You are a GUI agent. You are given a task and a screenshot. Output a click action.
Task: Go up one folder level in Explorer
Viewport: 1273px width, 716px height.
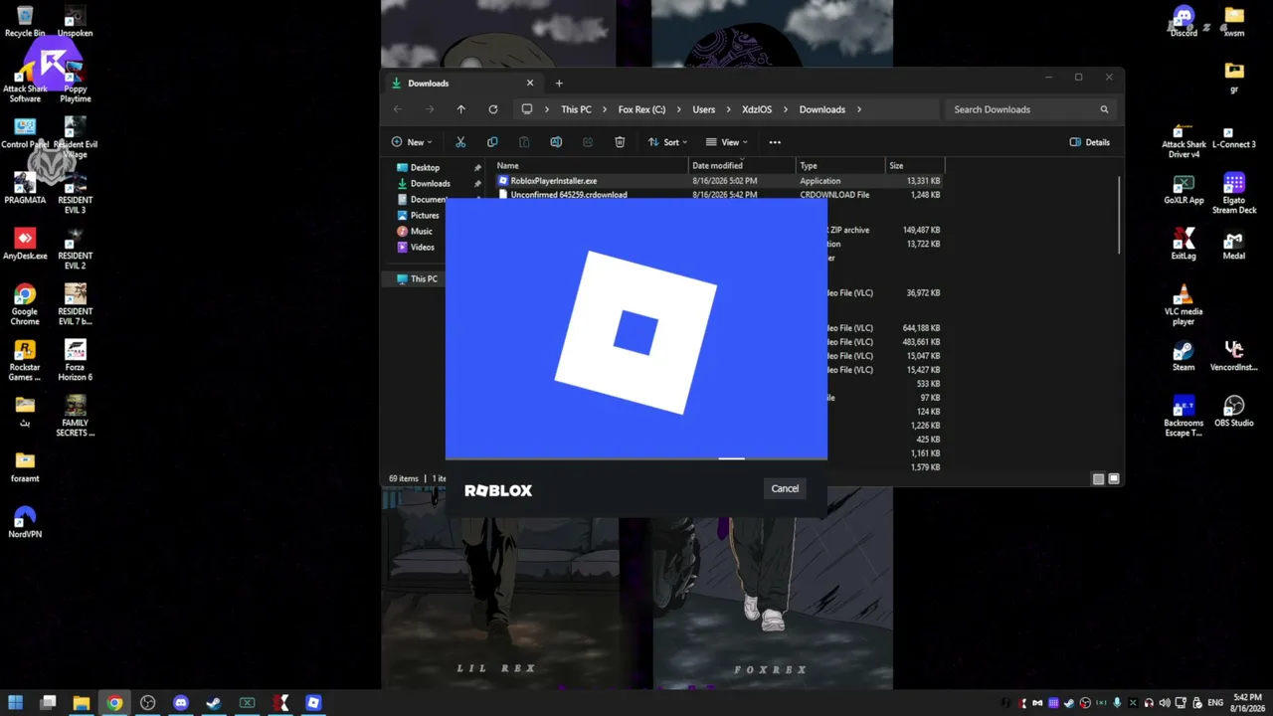pyautogui.click(x=460, y=109)
